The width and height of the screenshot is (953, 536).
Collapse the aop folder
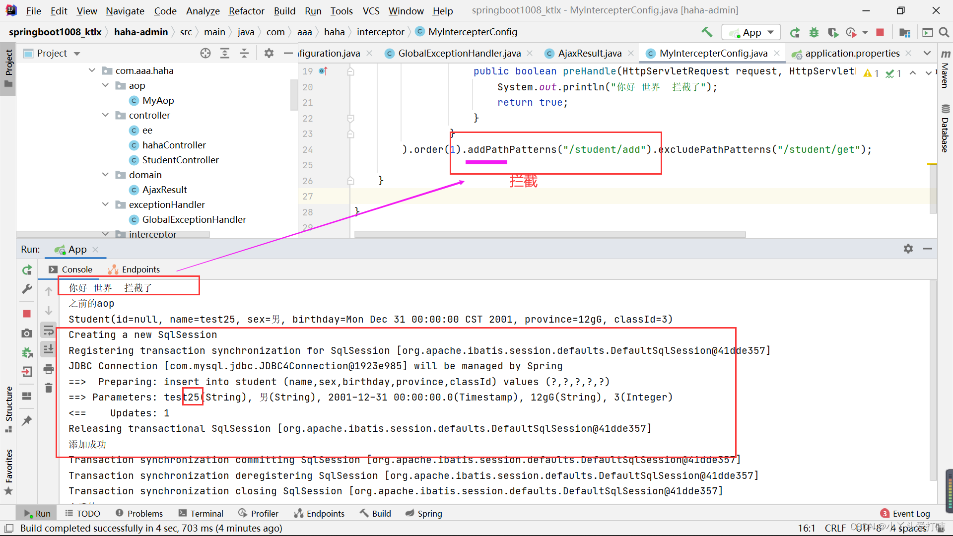click(x=105, y=85)
